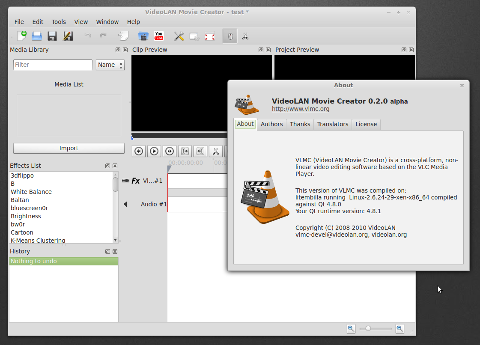Float the History panel

tap(107, 252)
